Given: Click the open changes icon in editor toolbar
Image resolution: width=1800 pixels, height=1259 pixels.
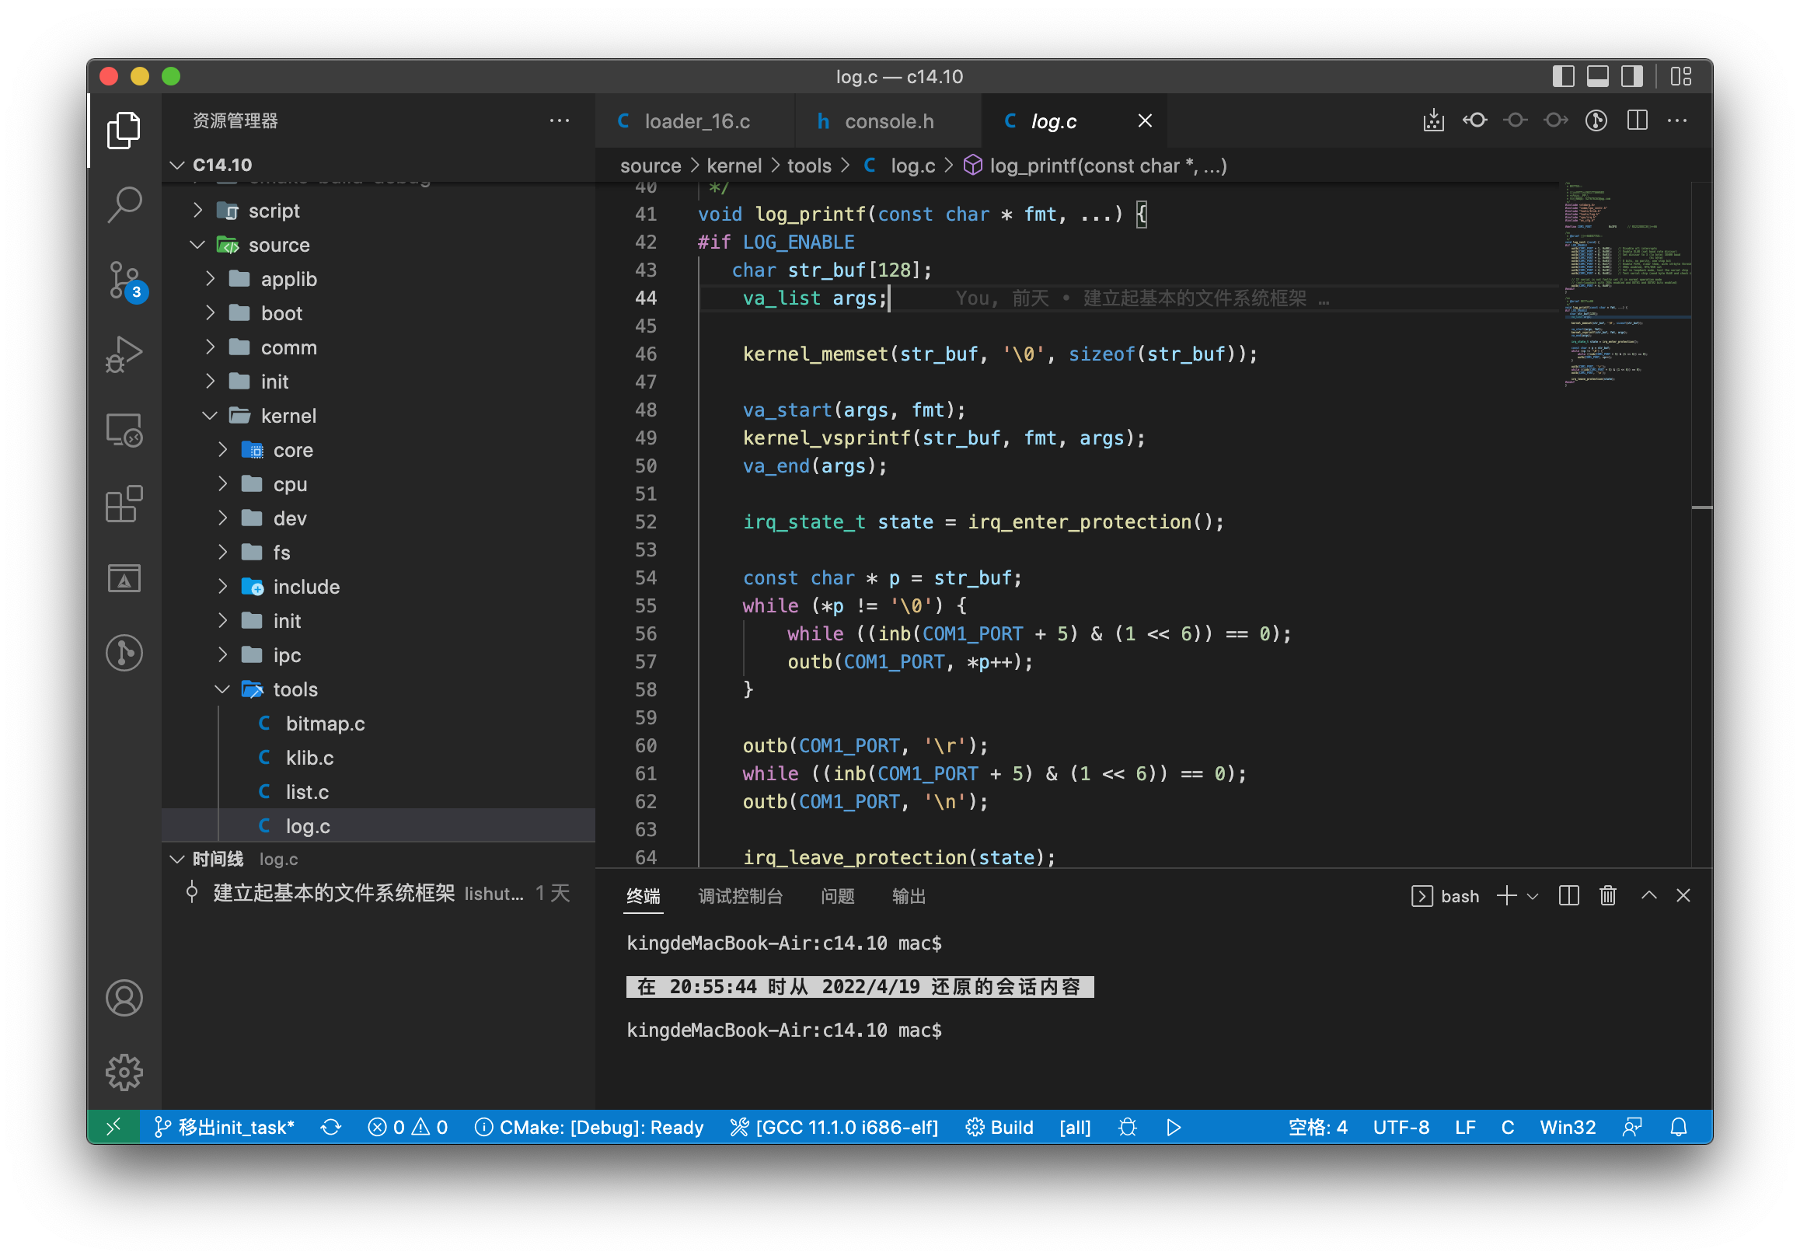Looking at the screenshot, I should (x=1434, y=120).
